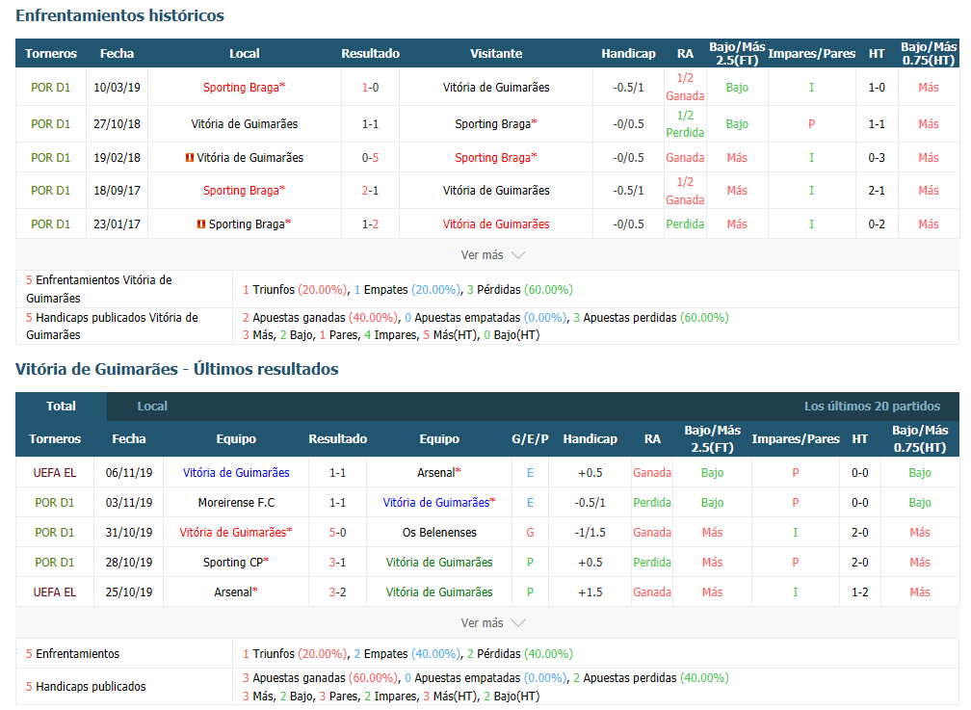Image resolution: width=971 pixels, height=710 pixels.
Task: Open Vitória de Guimarães in the 23/01/17 match row
Action: pos(496,224)
